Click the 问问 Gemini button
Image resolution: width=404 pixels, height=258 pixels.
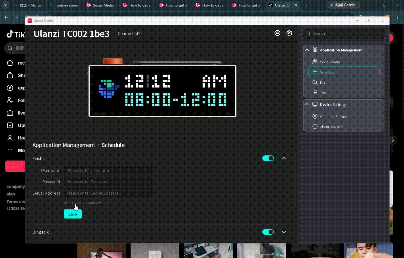tap(343, 5)
